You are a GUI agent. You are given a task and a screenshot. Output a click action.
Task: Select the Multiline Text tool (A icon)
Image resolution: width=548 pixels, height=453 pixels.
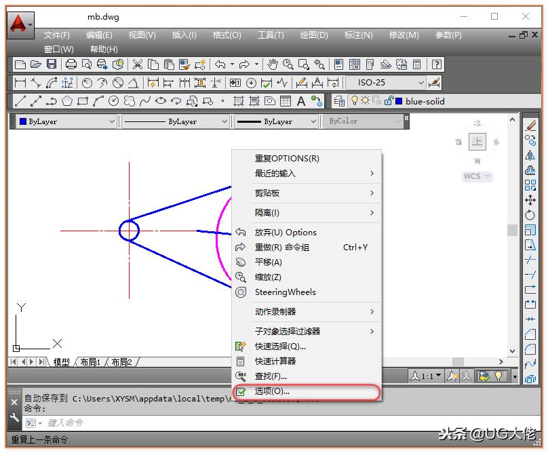click(301, 102)
